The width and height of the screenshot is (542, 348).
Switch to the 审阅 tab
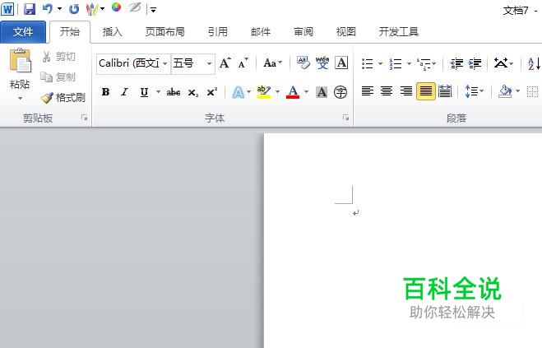click(303, 32)
